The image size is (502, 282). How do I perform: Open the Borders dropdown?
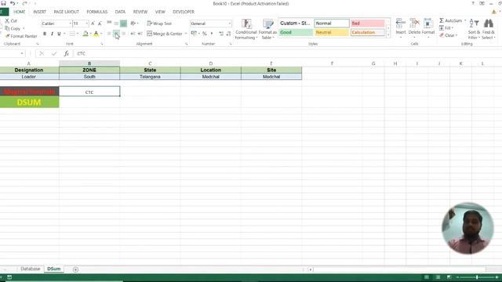(78, 34)
